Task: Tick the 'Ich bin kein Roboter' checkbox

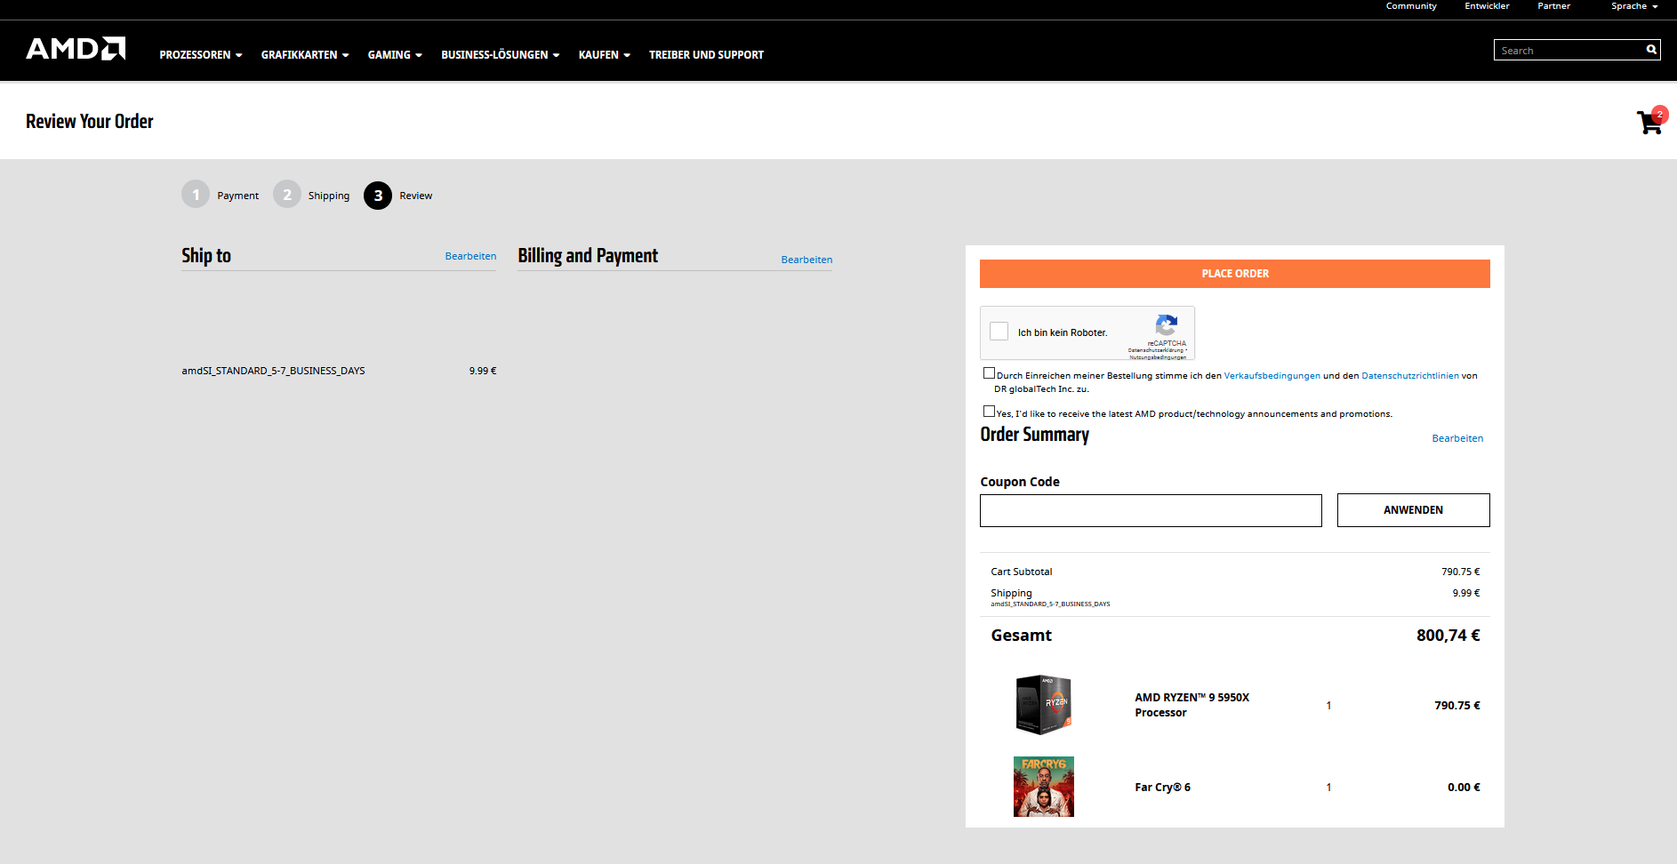Action: [999, 332]
